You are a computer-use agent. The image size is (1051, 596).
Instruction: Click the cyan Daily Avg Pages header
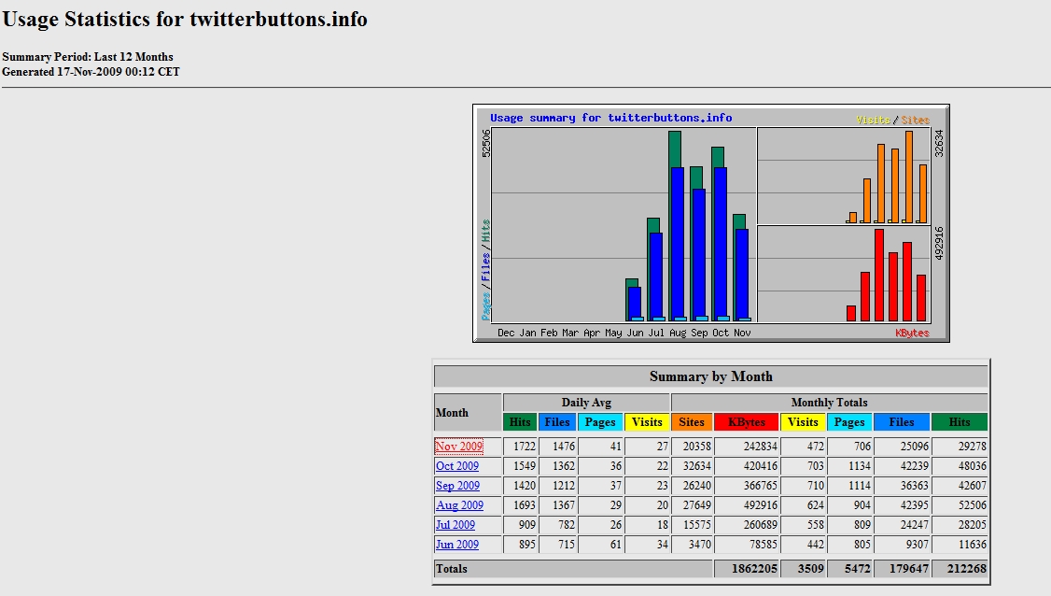pos(600,422)
